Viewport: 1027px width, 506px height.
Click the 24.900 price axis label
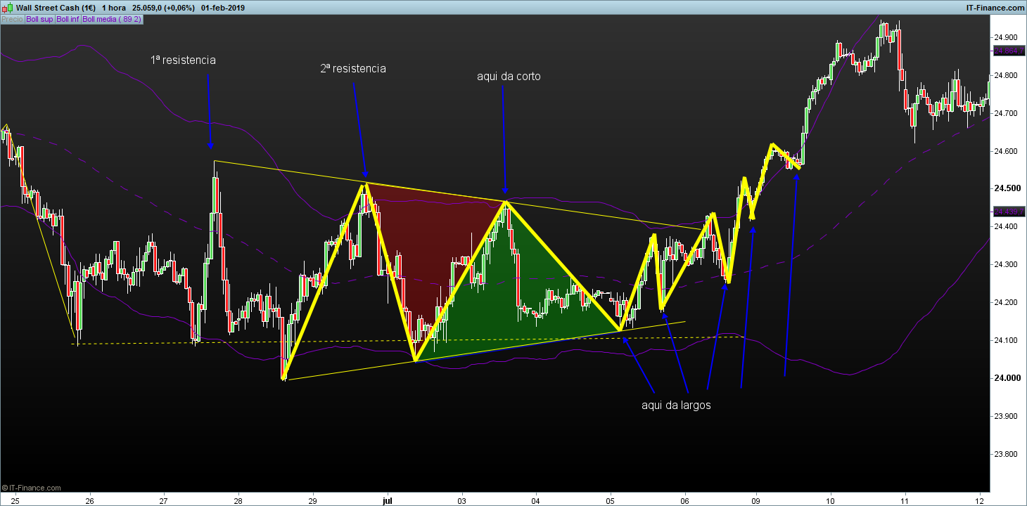click(x=1005, y=37)
